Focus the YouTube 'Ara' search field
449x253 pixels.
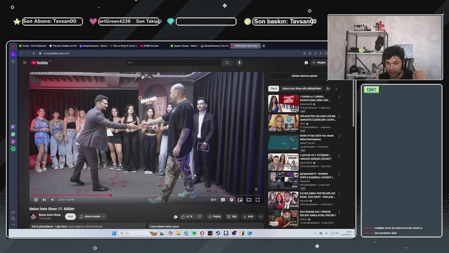click(174, 63)
